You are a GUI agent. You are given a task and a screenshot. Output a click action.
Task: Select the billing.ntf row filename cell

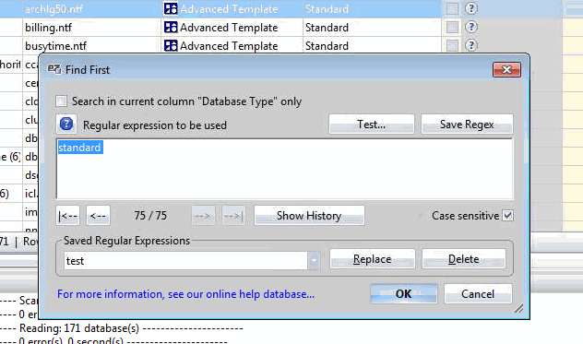(x=92, y=27)
